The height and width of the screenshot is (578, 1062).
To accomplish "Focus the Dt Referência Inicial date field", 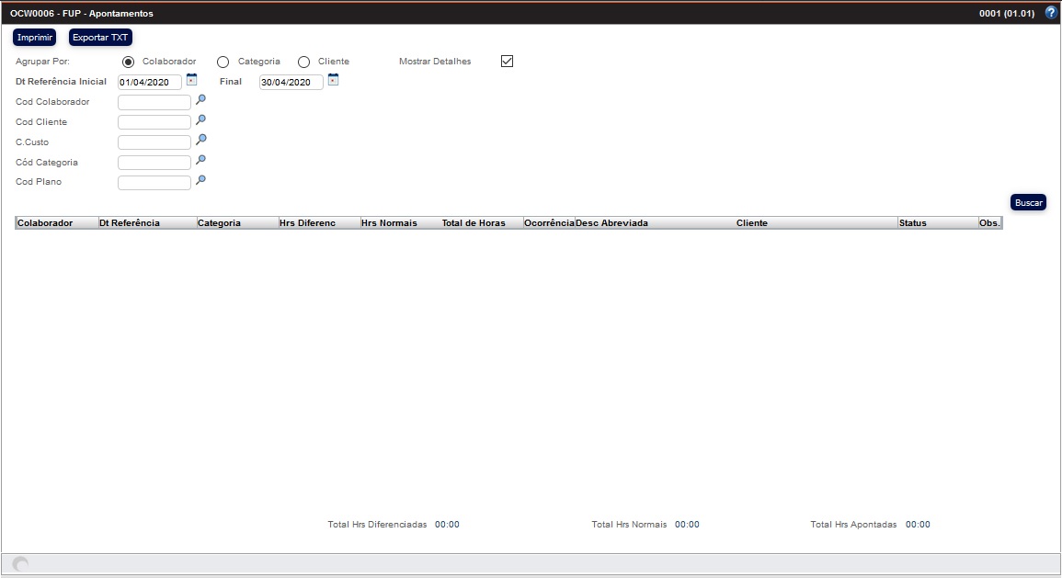I will pyautogui.click(x=150, y=83).
